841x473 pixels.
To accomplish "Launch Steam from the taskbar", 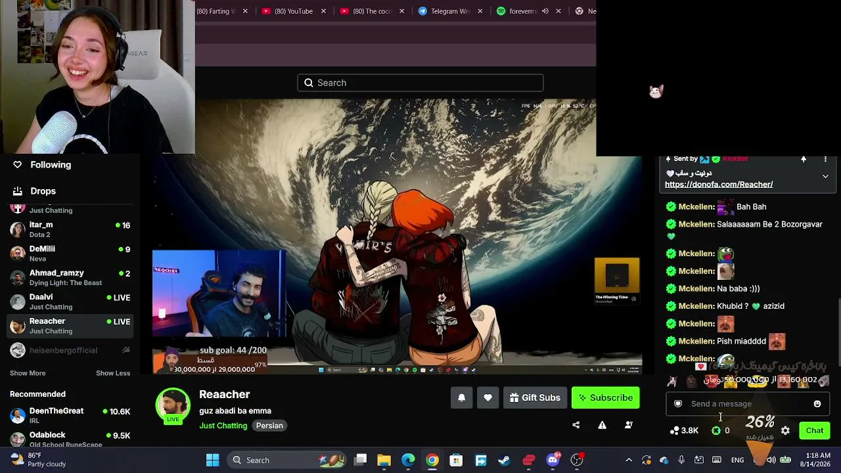I will click(x=505, y=460).
